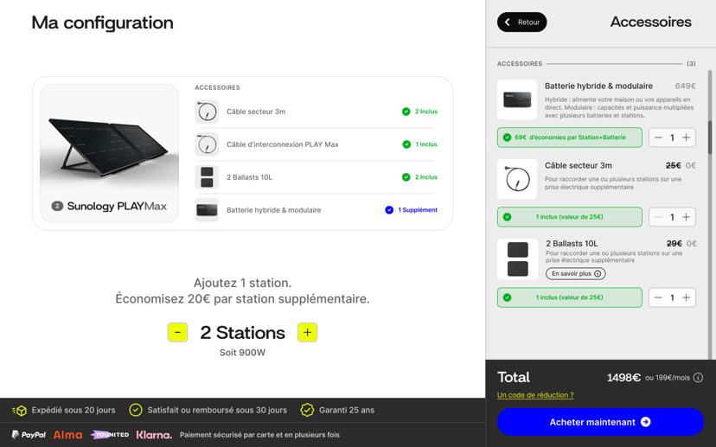Click the Younited logo

point(110,435)
